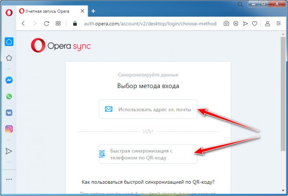The image size is (288, 196).
Task: Open WhatsApp in sidebar
Action: point(9,96)
